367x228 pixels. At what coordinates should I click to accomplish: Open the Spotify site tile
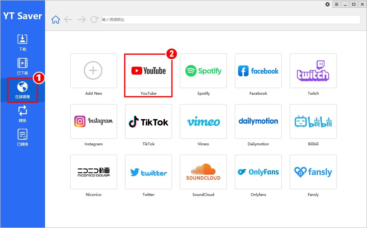click(x=203, y=71)
